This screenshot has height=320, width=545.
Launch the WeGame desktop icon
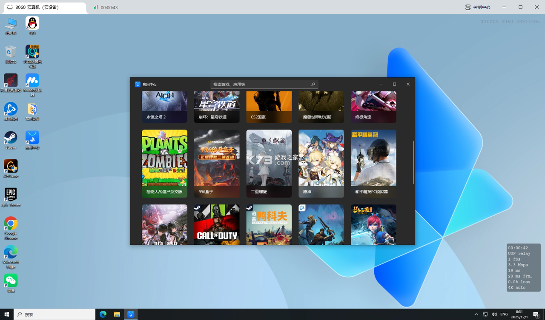coord(11,169)
